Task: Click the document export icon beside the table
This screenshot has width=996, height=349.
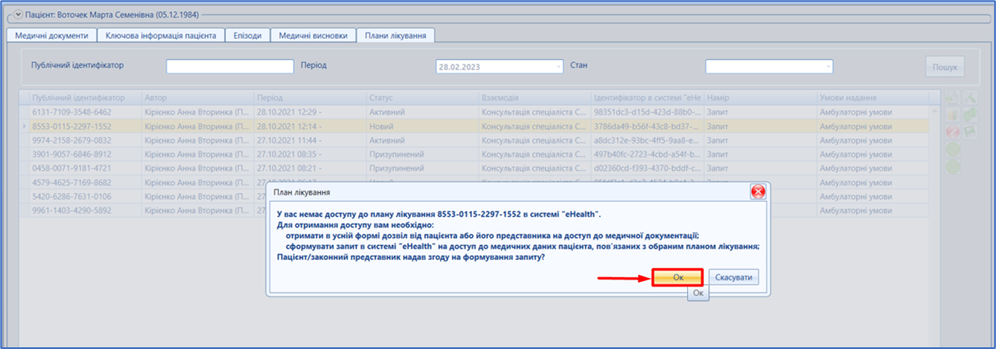Action: coord(952,98)
